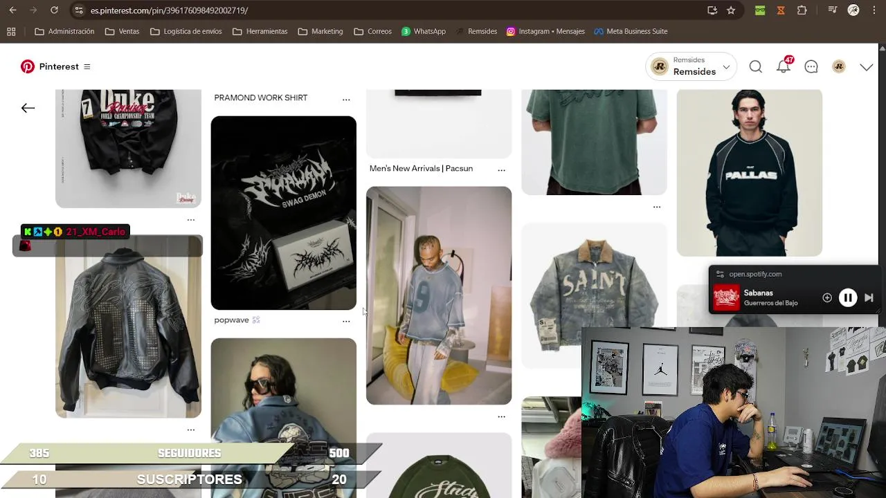Open the SAINT denim jacket pin
The height and width of the screenshot is (498, 886).
594,295
